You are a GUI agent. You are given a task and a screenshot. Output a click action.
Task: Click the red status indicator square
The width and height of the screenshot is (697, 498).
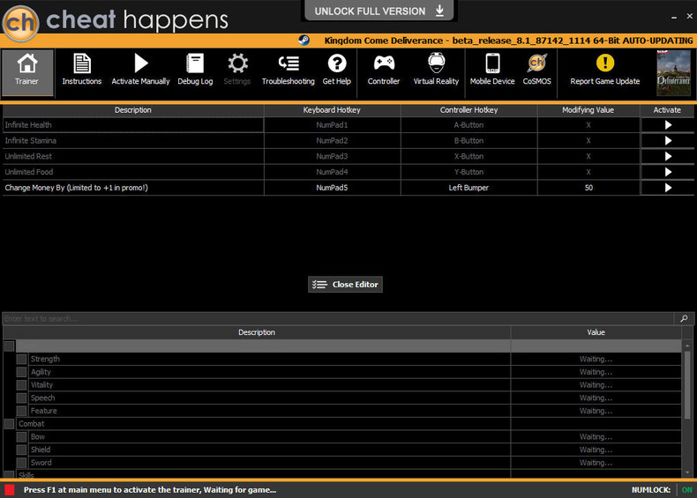click(10, 489)
